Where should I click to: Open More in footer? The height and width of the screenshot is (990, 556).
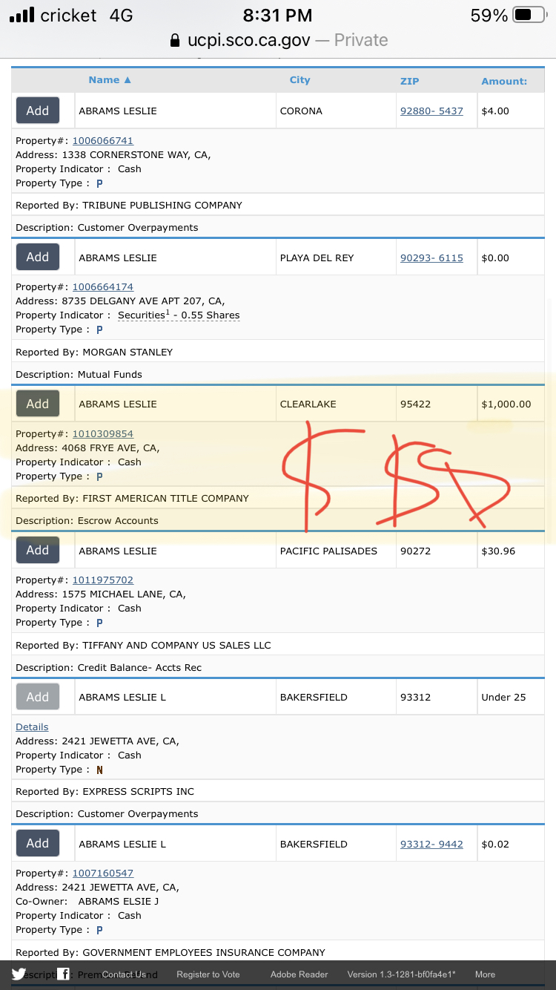click(485, 974)
